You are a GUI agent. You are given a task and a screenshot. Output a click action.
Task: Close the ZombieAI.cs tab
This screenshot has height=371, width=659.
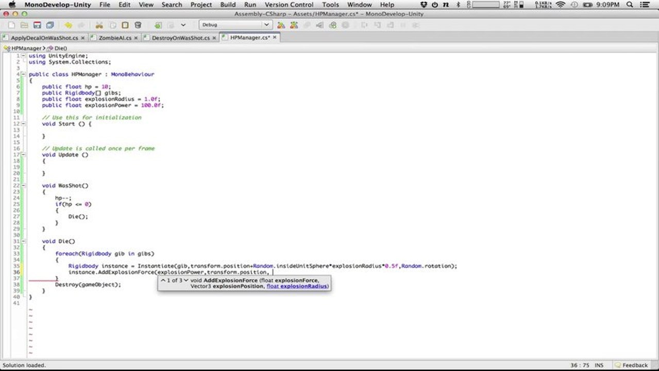click(x=136, y=38)
